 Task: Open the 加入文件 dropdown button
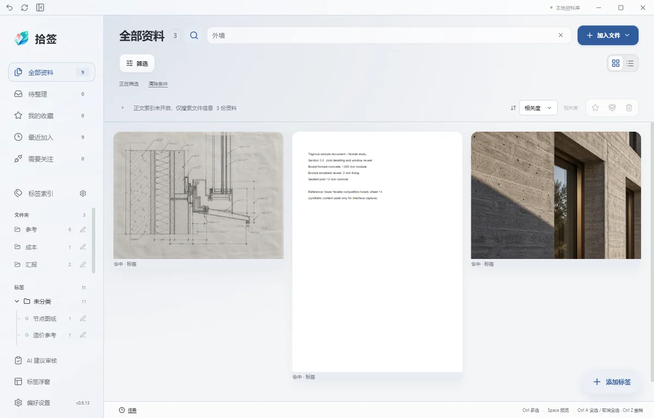(608, 35)
